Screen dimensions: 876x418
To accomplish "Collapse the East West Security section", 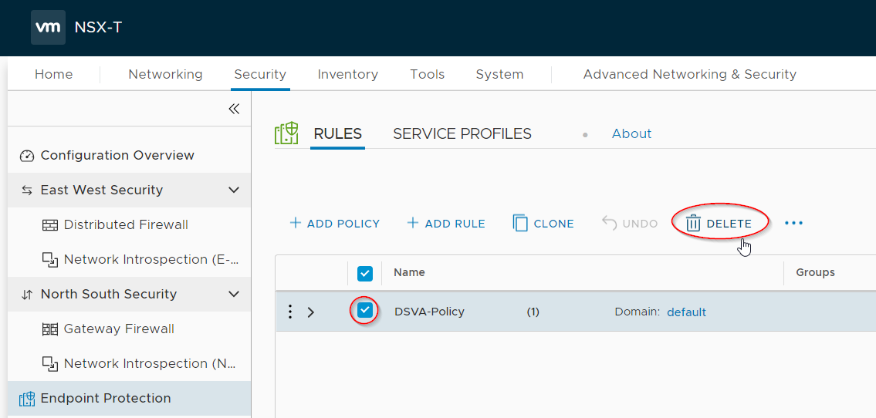I will [x=234, y=190].
